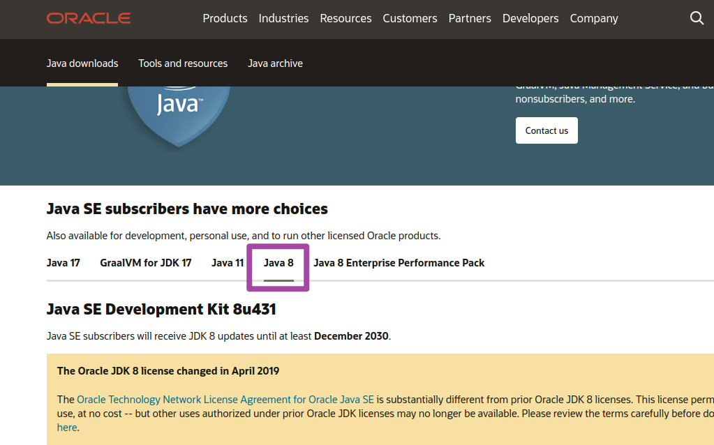Screen dimensions: 714x445
Task: Click 'Java SE Development Kit 8u431' heading
Action: tap(161, 310)
